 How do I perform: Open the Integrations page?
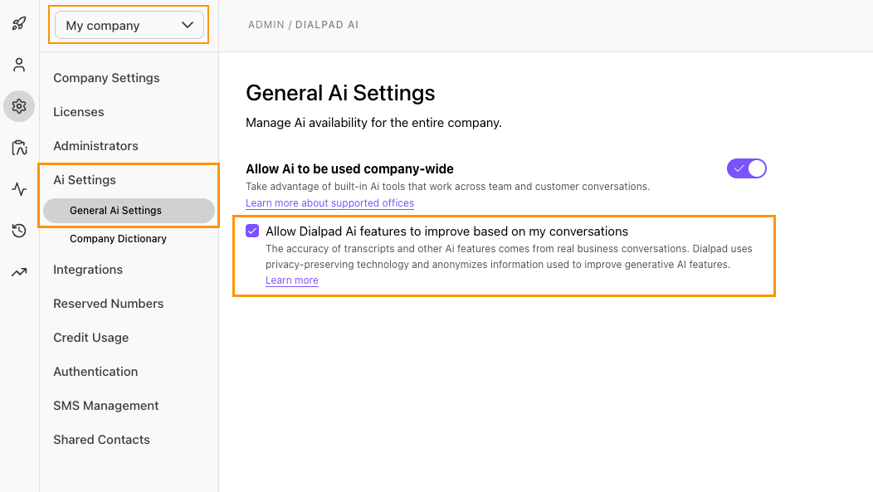click(88, 270)
